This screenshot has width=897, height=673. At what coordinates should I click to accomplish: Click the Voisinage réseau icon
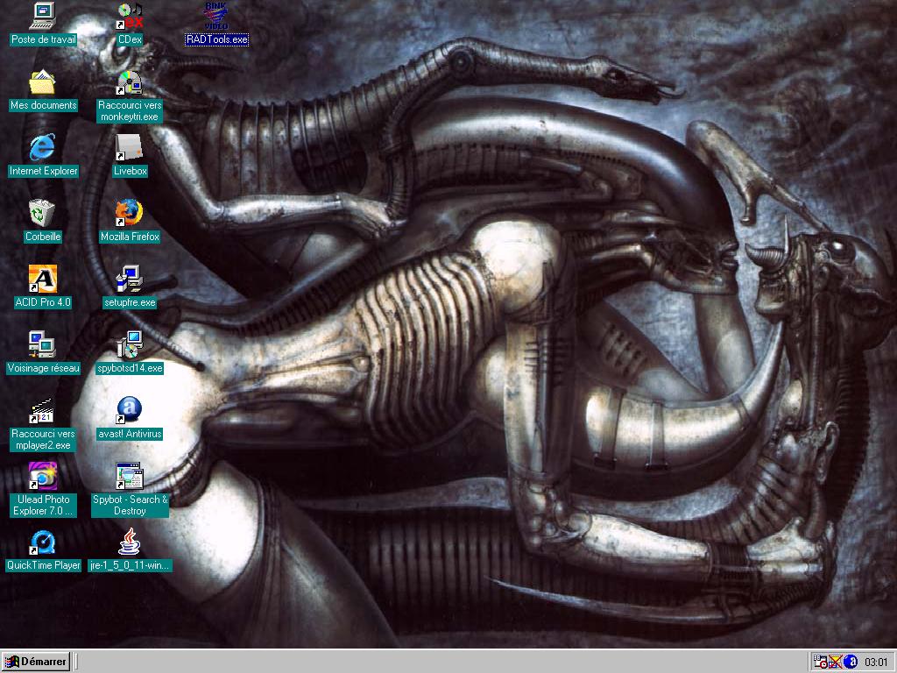[x=43, y=345]
